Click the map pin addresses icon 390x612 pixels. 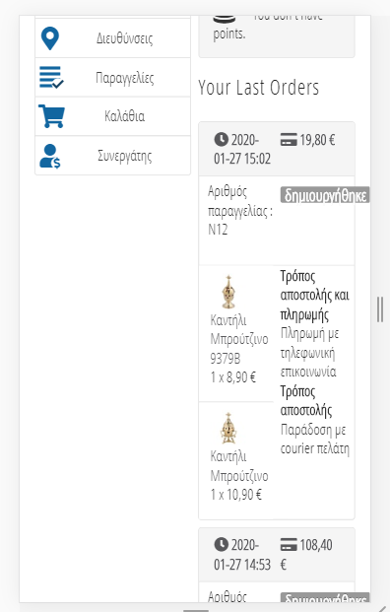(x=50, y=38)
